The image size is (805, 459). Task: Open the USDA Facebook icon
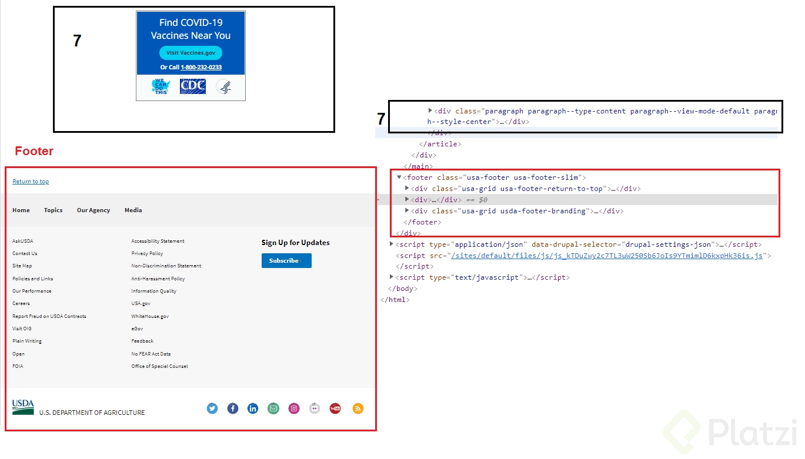233,408
